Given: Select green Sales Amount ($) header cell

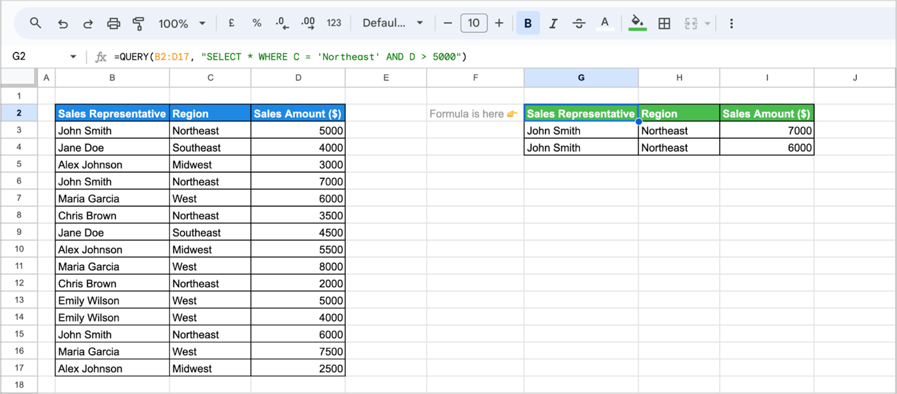Looking at the screenshot, I should click(767, 113).
